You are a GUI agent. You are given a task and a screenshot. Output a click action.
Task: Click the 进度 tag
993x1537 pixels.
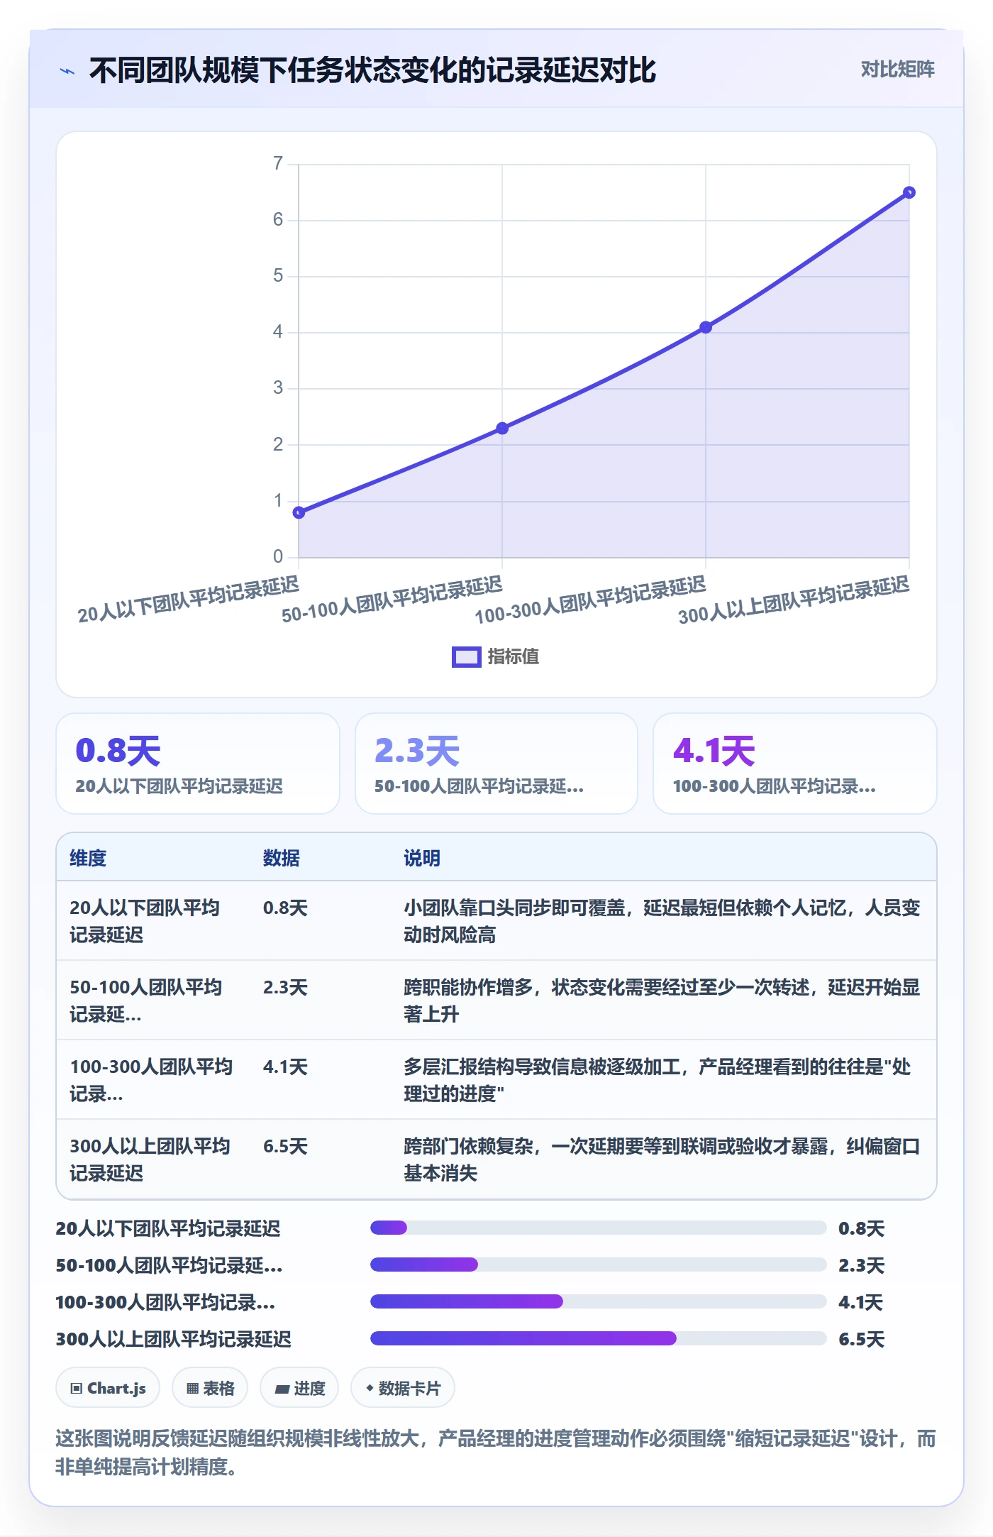click(299, 1387)
